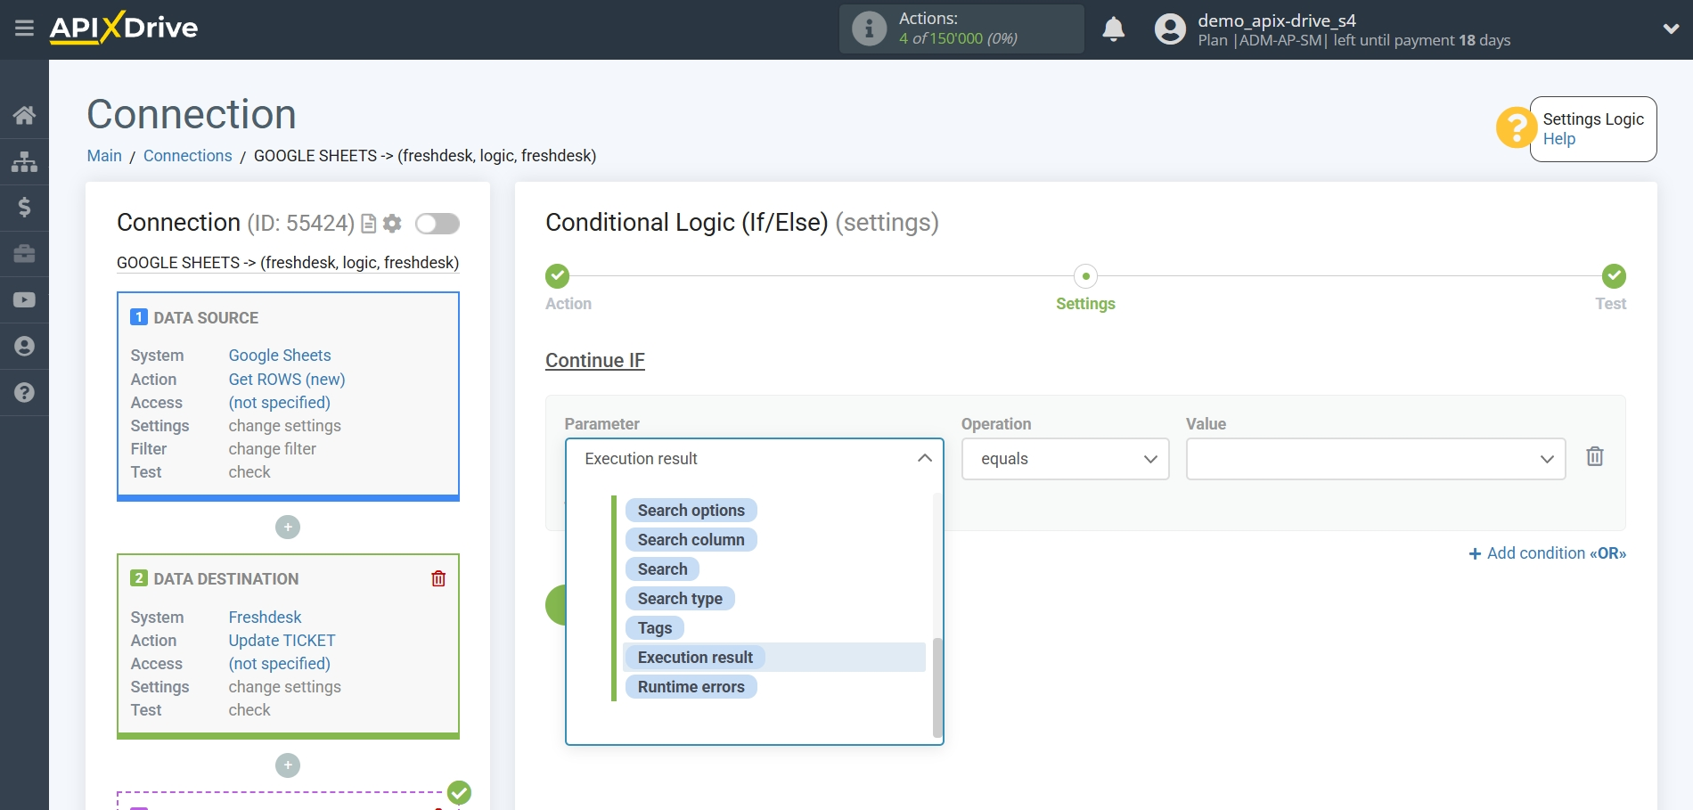
Task: Click Get ROWS (new) action link
Action: click(287, 380)
